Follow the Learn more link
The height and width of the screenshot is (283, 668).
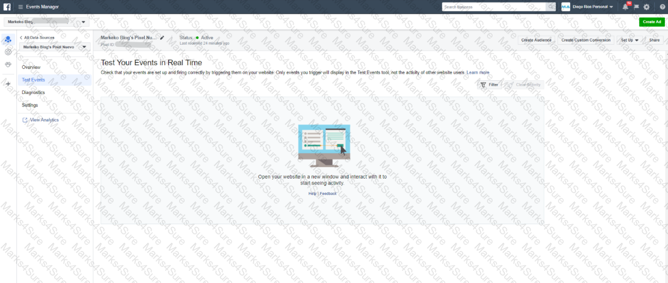pos(478,72)
